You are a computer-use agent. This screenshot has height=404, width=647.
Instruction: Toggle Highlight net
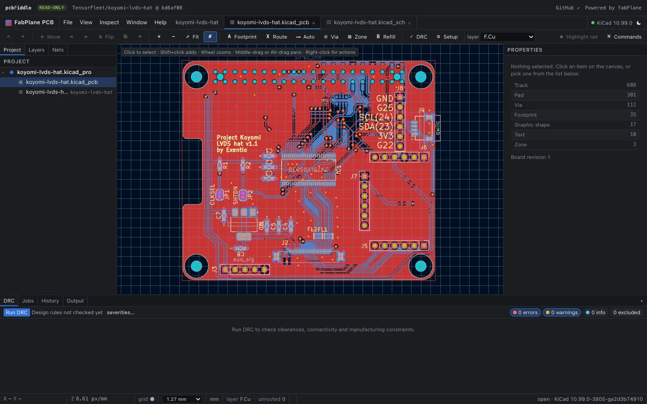(579, 37)
